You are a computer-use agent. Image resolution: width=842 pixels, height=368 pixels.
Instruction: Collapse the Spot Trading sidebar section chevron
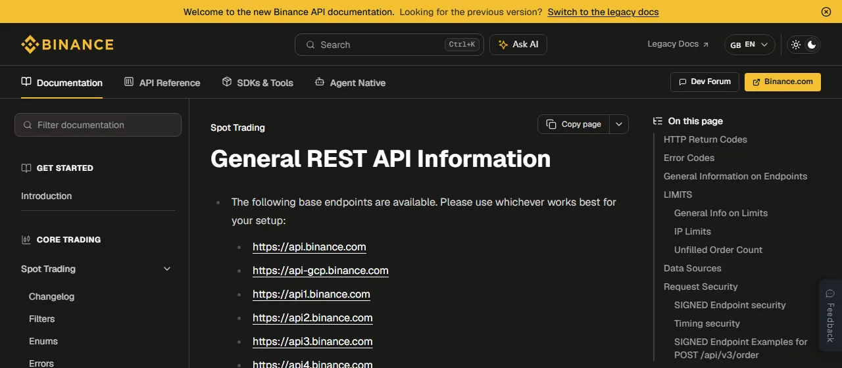click(167, 269)
